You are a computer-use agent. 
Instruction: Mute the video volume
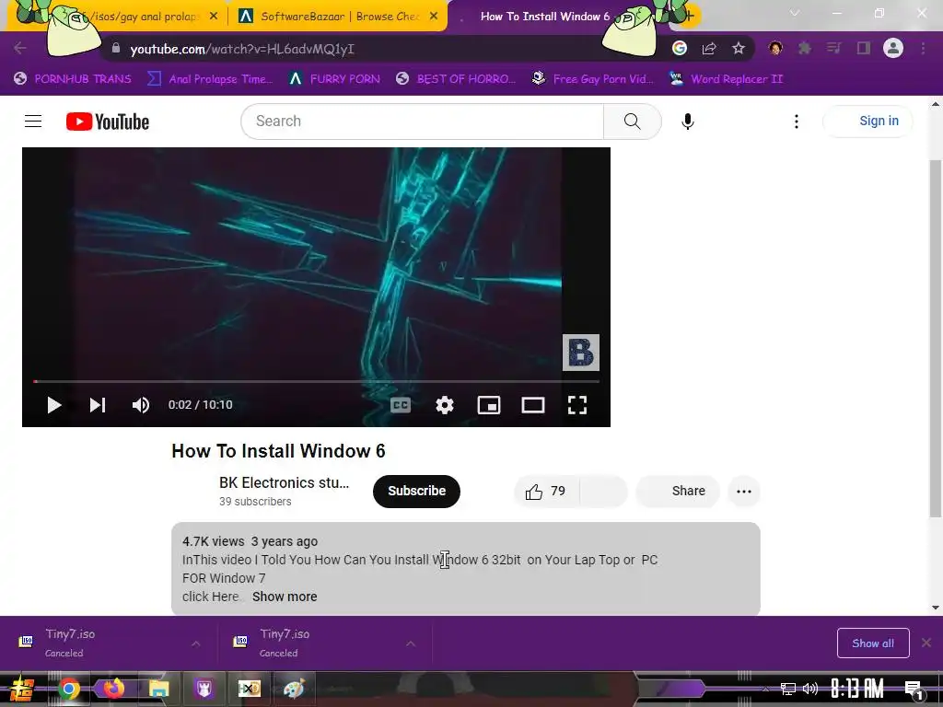(141, 405)
